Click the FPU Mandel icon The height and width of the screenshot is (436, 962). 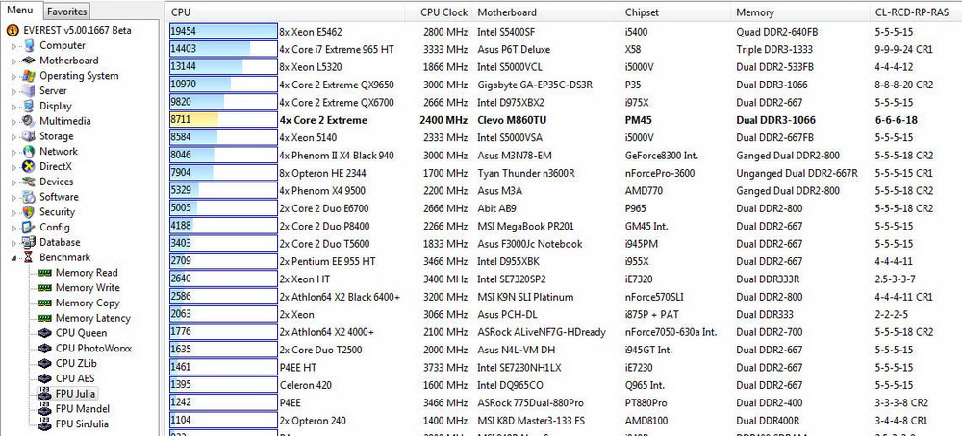45,409
